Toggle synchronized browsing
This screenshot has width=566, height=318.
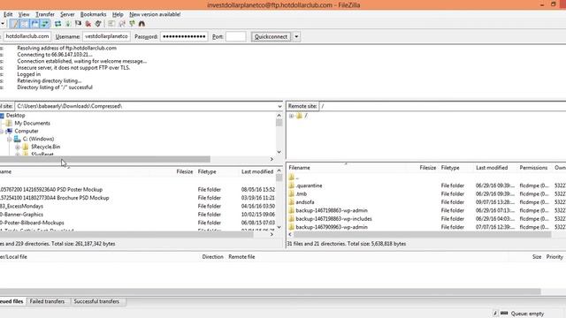click(132, 24)
